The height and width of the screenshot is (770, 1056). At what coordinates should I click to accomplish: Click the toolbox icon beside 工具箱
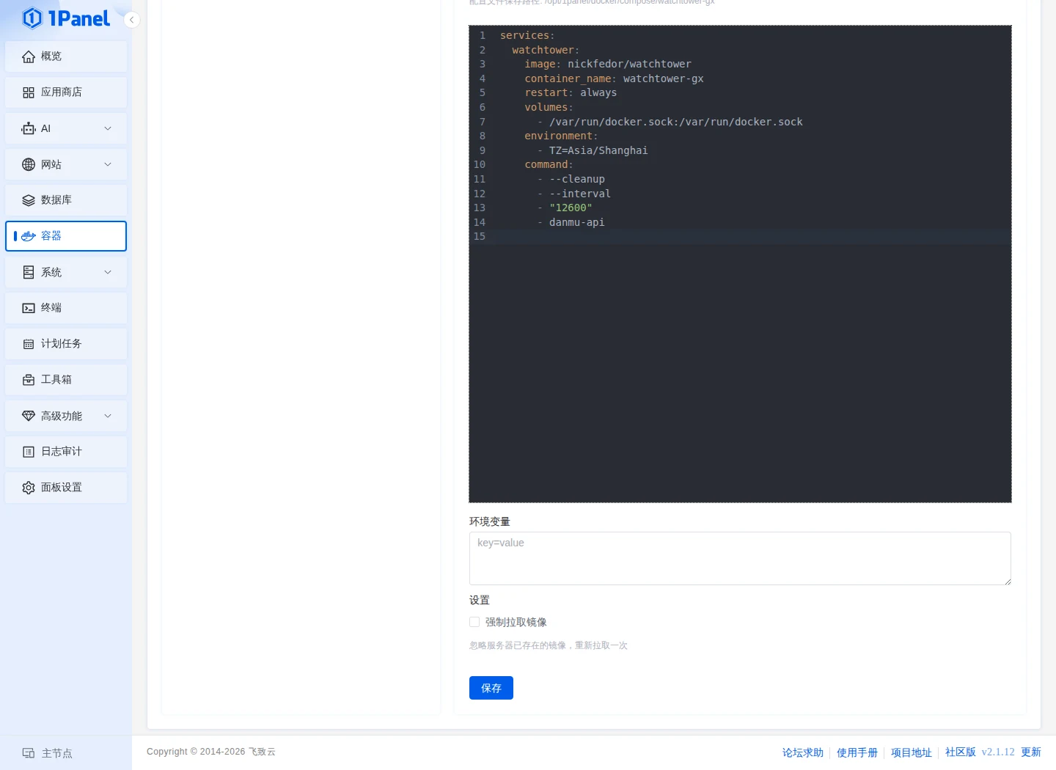pyautogui.click(x=29, y=380)
